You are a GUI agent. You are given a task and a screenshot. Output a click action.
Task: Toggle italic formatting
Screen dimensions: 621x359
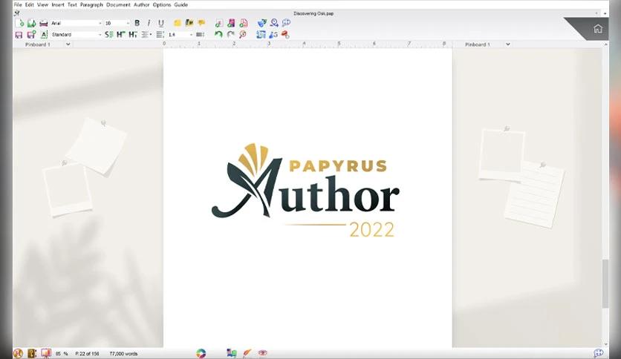[149, 23]
